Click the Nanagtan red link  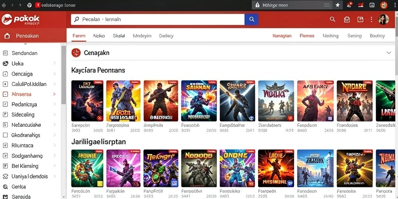click(x=282, y=36)
